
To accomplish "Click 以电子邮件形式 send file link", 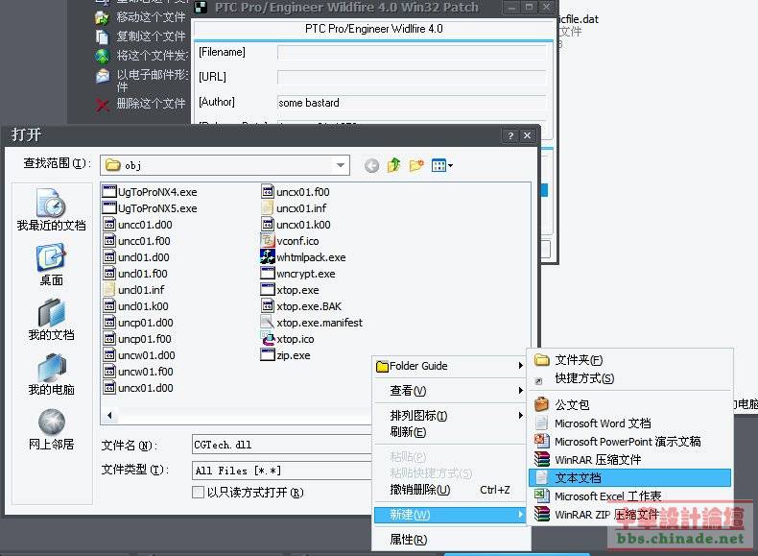I will 141,80.
